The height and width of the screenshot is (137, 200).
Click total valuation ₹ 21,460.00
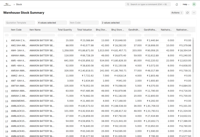87,101
